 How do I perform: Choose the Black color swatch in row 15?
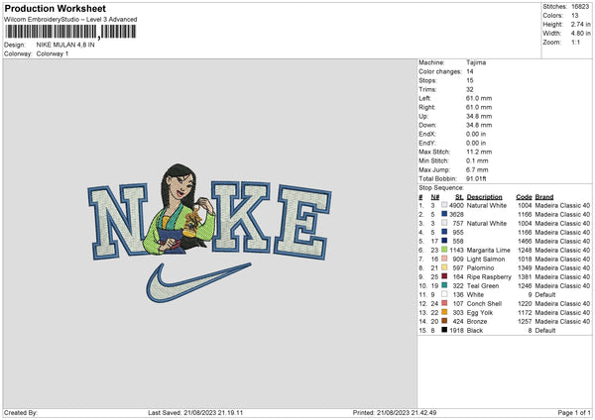coord(444,330)
